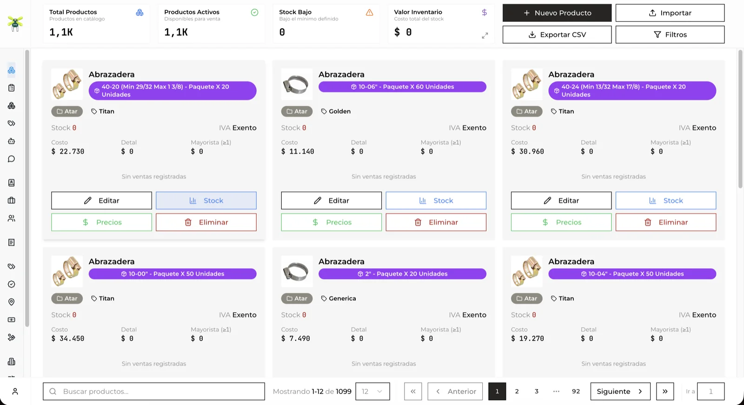
Task: Open the chat bubble icon in sidebar
Action: tap(12, 159)
